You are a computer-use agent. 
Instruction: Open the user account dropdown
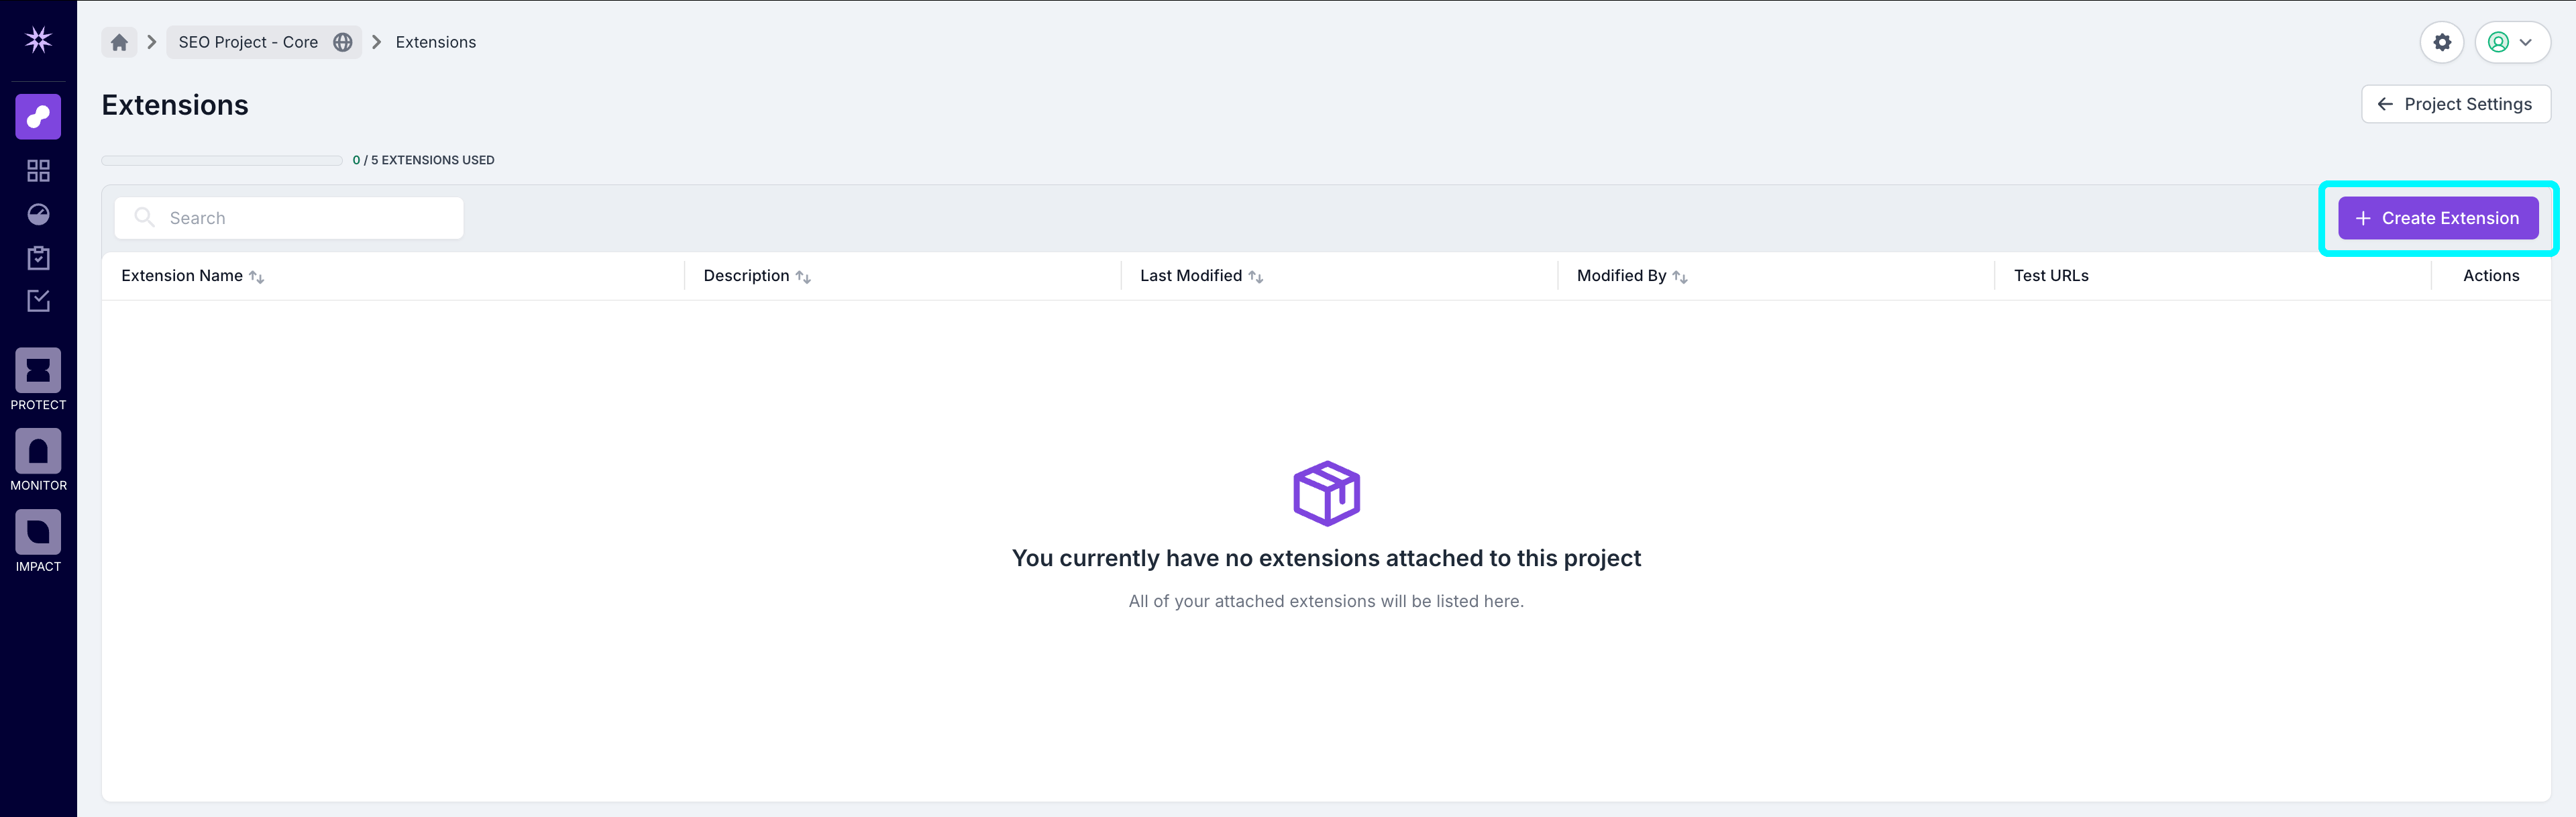tap(2512, 42)
